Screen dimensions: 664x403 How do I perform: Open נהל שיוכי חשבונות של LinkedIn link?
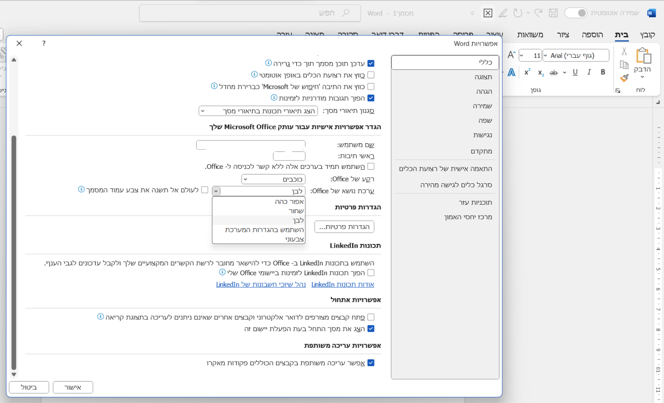click(261, 285)
